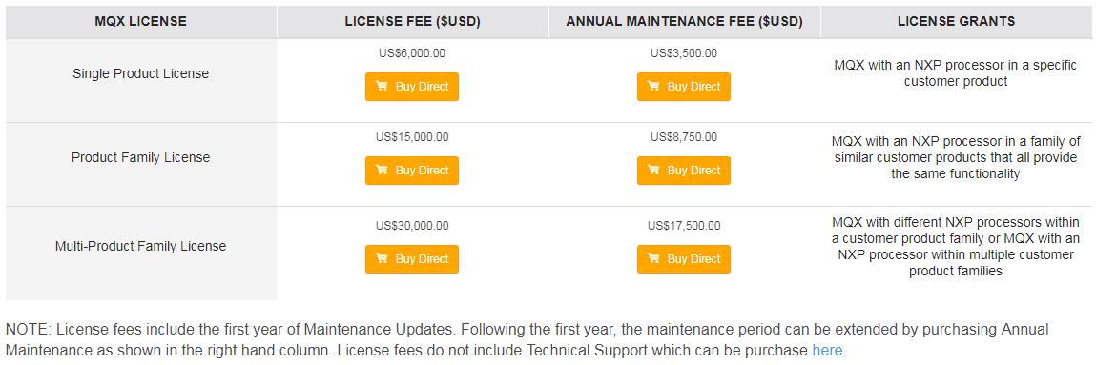Click the US$3,500.00 maintenance fee price
Image resolution: width=1096 pixels, height=365 pixels.
[x=684, y=53]
